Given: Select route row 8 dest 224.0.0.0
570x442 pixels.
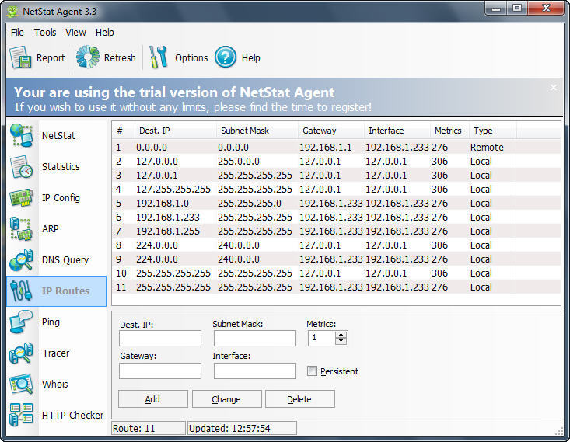Looking at the screenshot, I should [336, 245].
